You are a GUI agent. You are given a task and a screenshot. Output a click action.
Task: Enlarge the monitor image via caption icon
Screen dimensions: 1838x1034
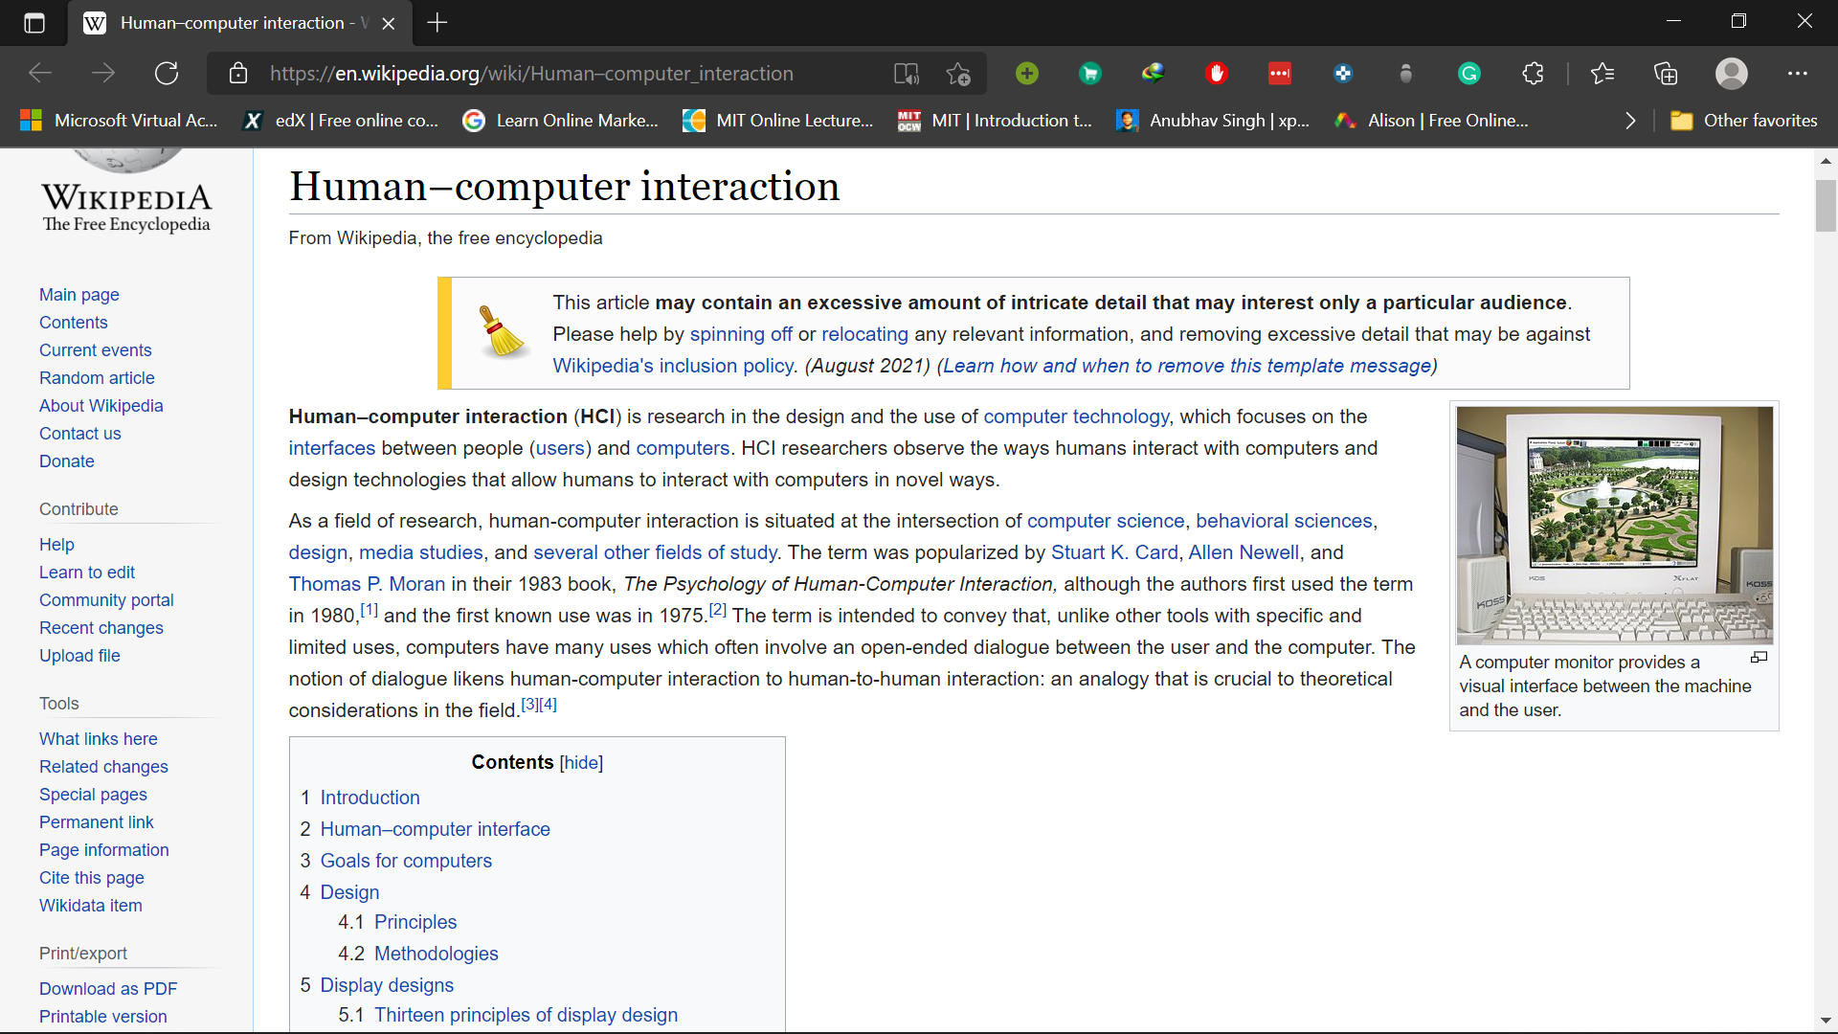pyautogui.click(x=1759, y=658)
